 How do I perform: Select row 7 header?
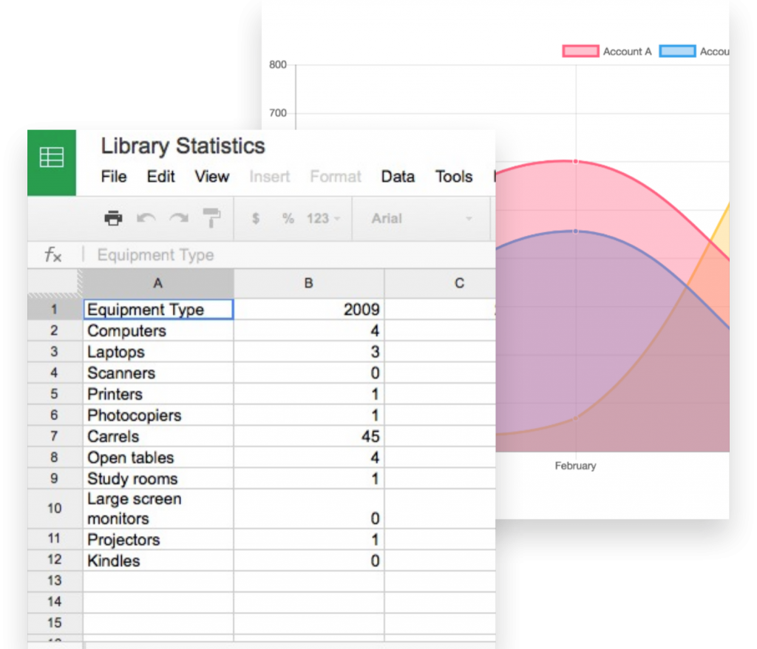(x=55, y=436)
